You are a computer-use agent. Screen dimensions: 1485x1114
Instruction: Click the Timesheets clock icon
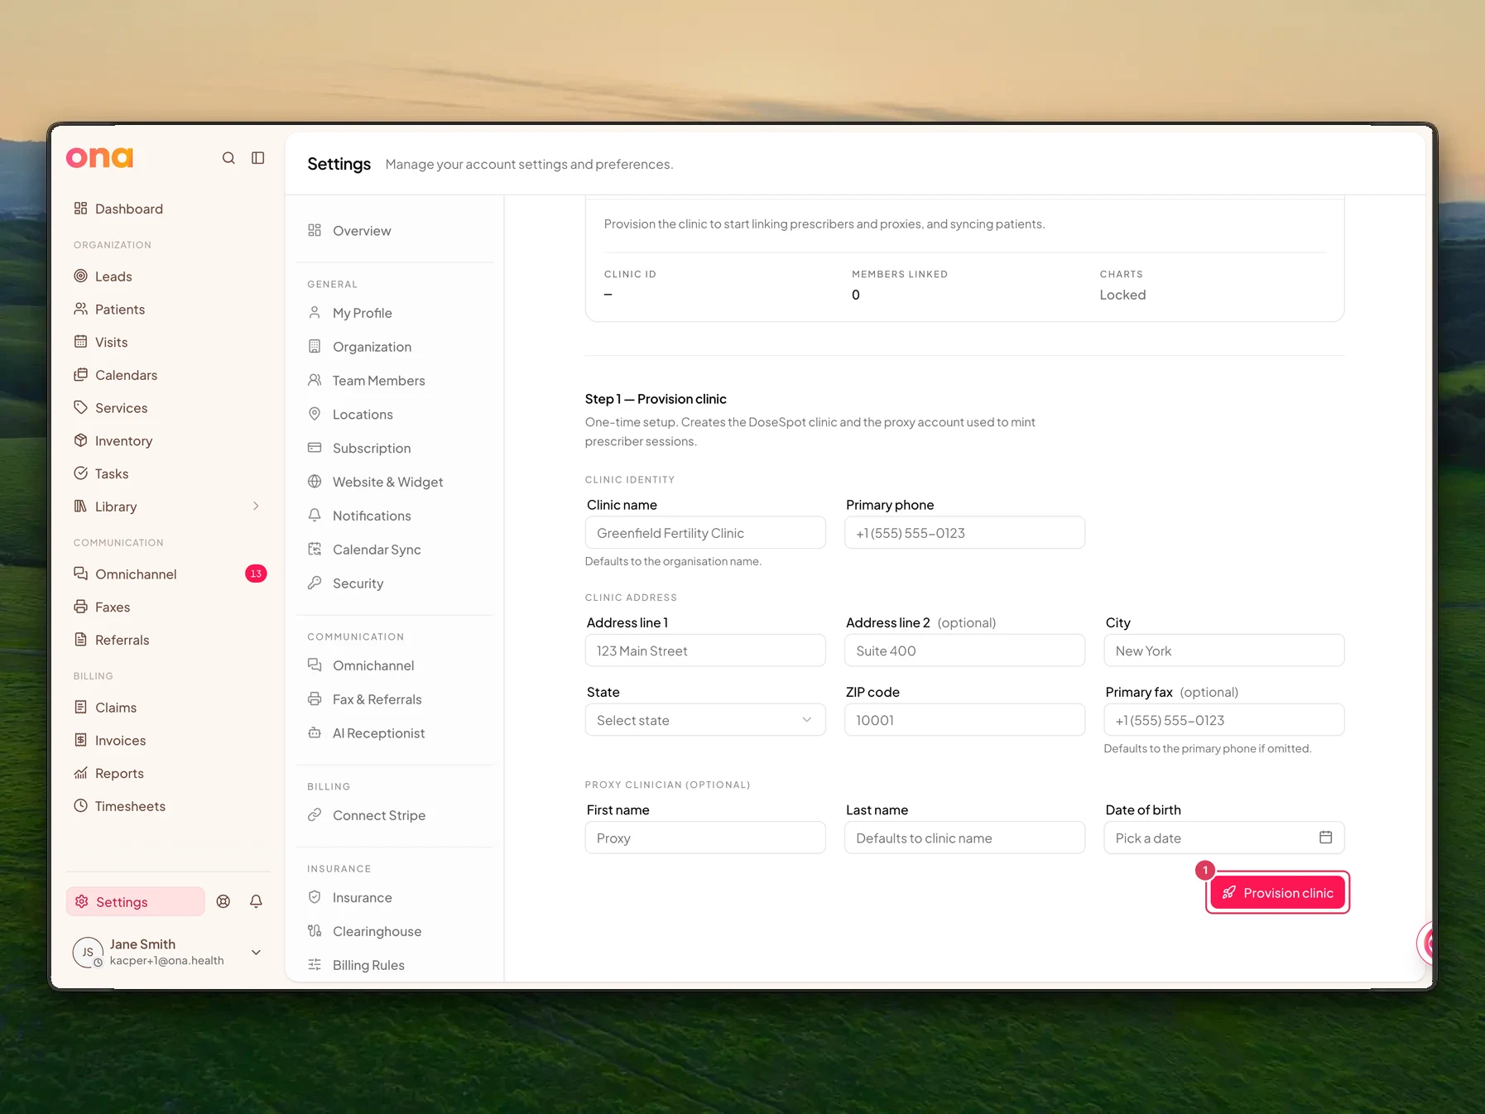[x=80, y=805]
